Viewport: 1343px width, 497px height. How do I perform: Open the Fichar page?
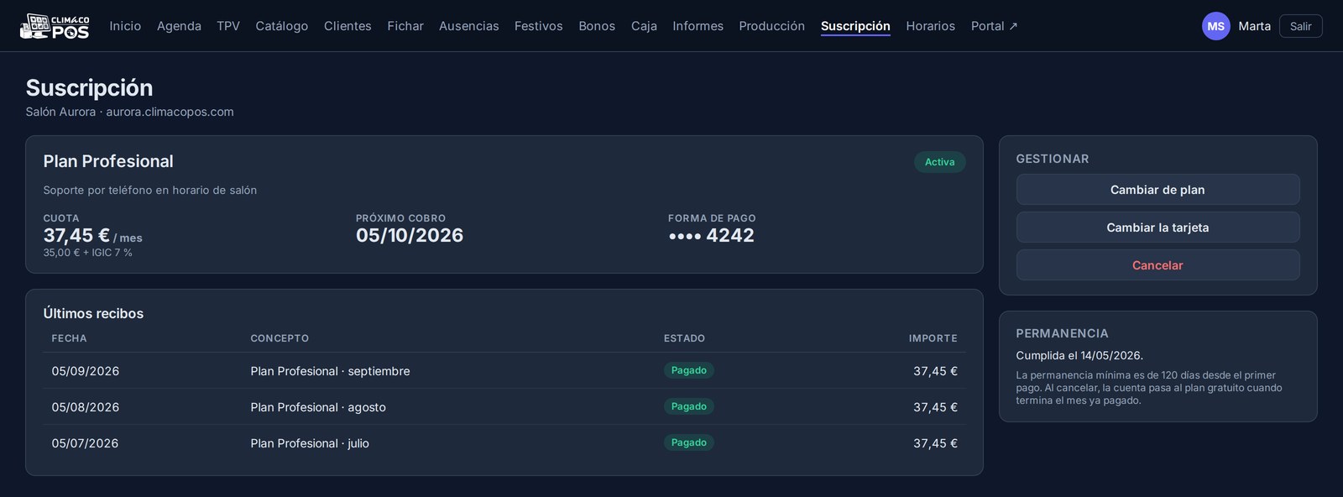coord(405,26)
